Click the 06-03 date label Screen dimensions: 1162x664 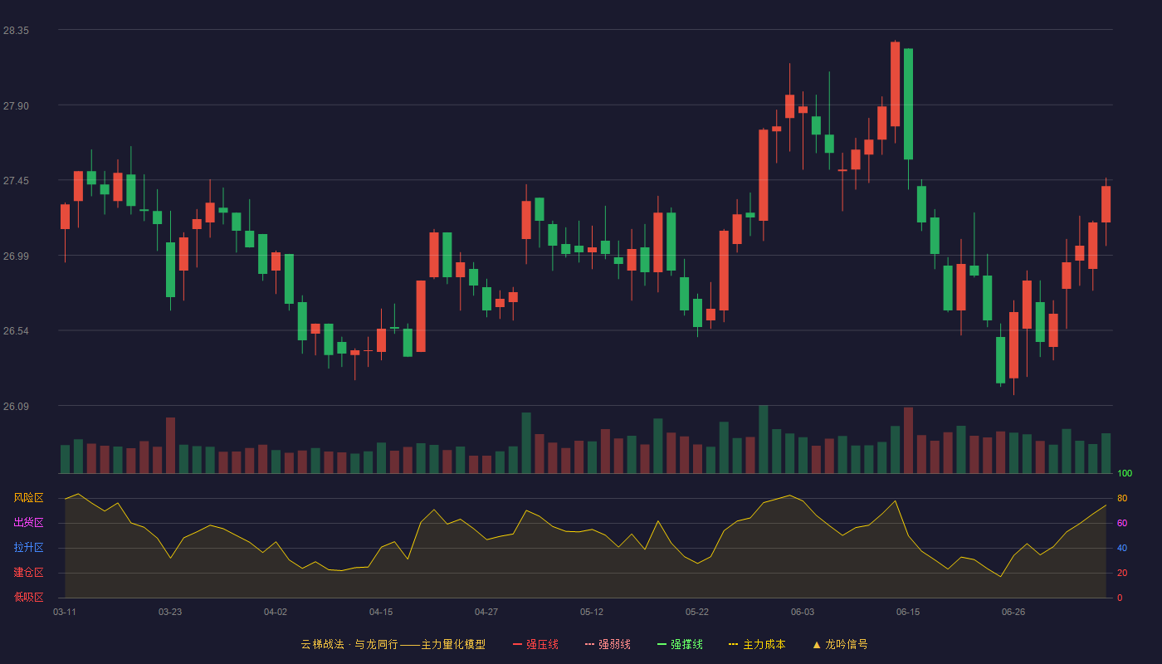[x=803, y=612]
